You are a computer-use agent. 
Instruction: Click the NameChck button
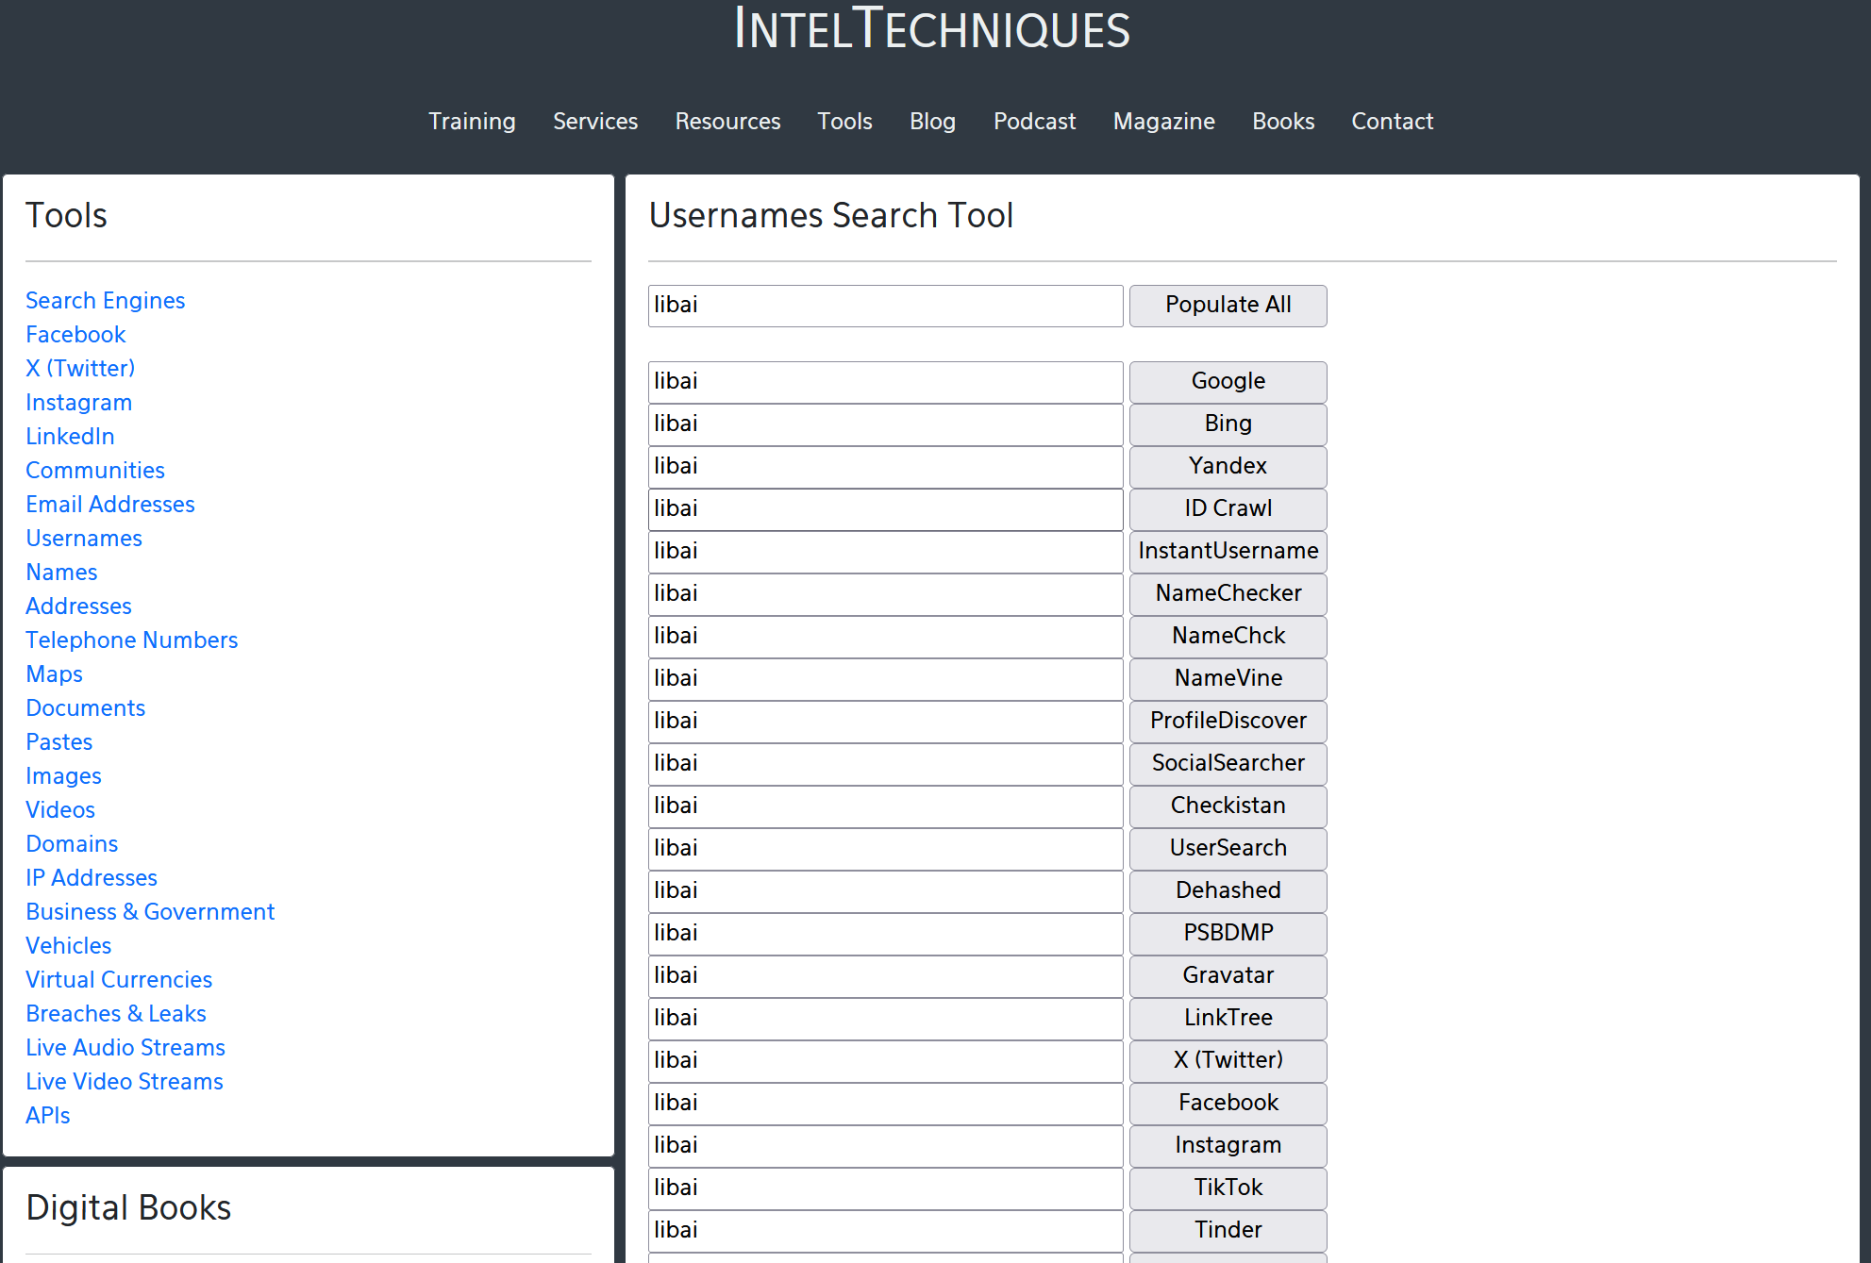[1228, 637]
